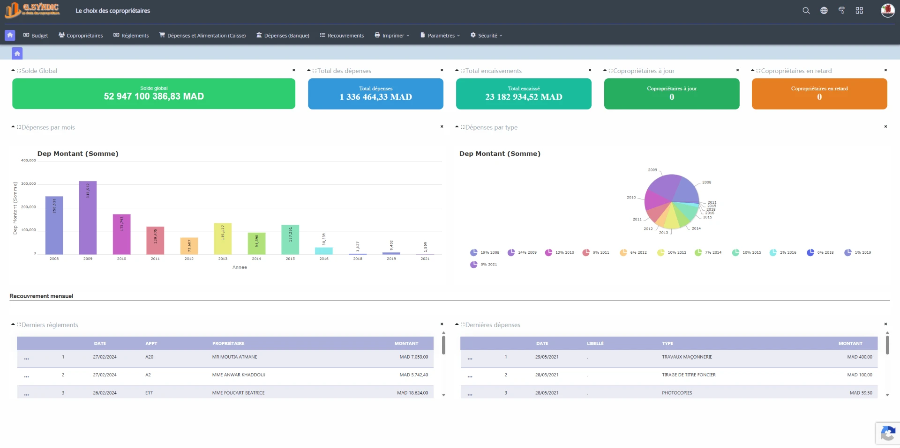This screenshot has width=900, height=448.
Task: Open the user avatar profile
Action: (x=887, y=10)
